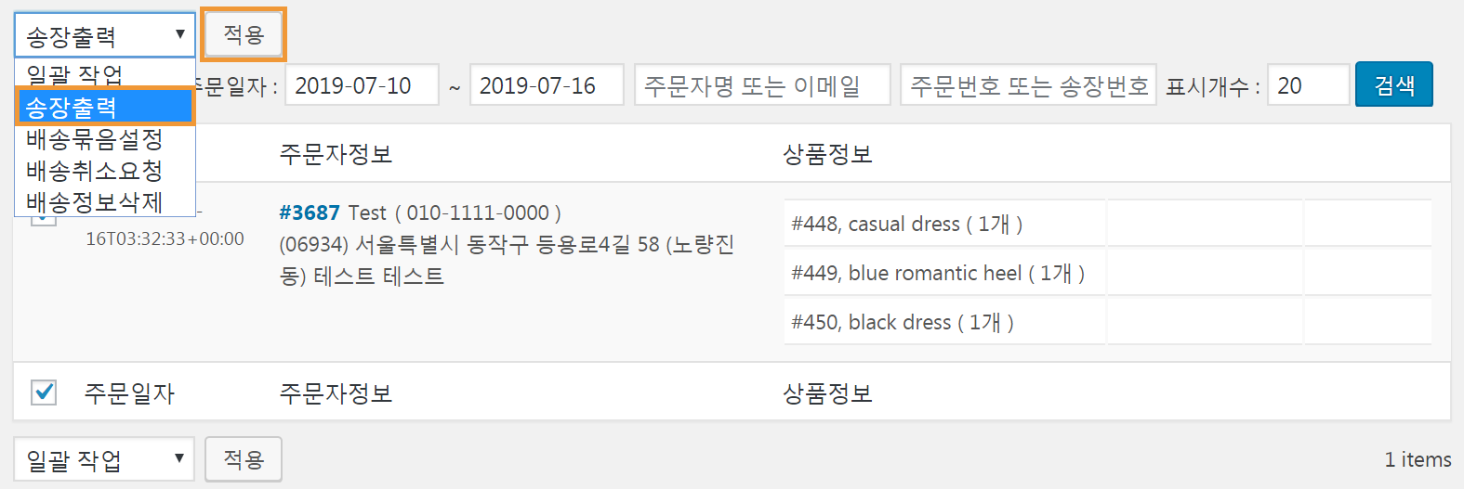Click the start date field 2019-07-10
Screen dimensions: 1464x489
[362, 85]
